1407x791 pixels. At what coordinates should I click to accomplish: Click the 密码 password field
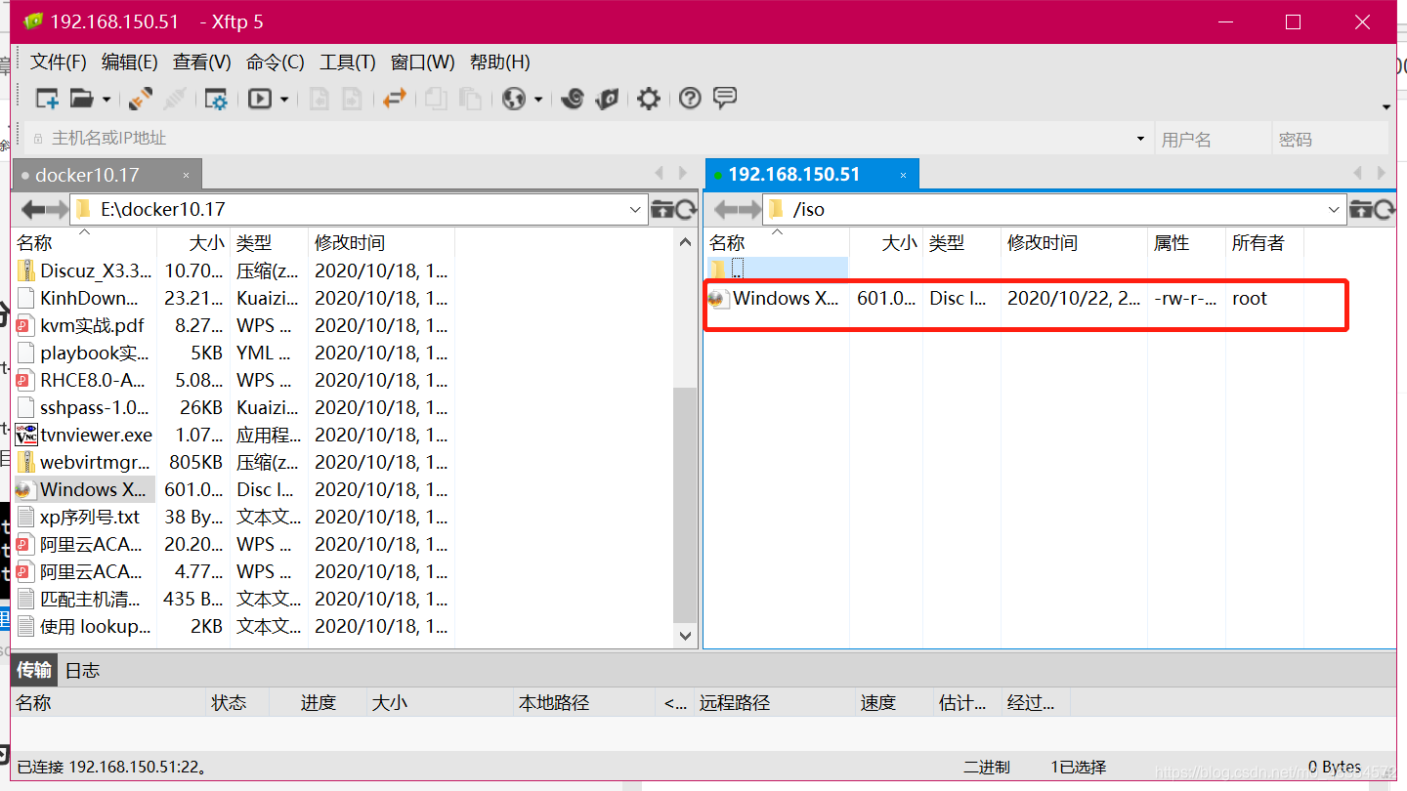1330,139
